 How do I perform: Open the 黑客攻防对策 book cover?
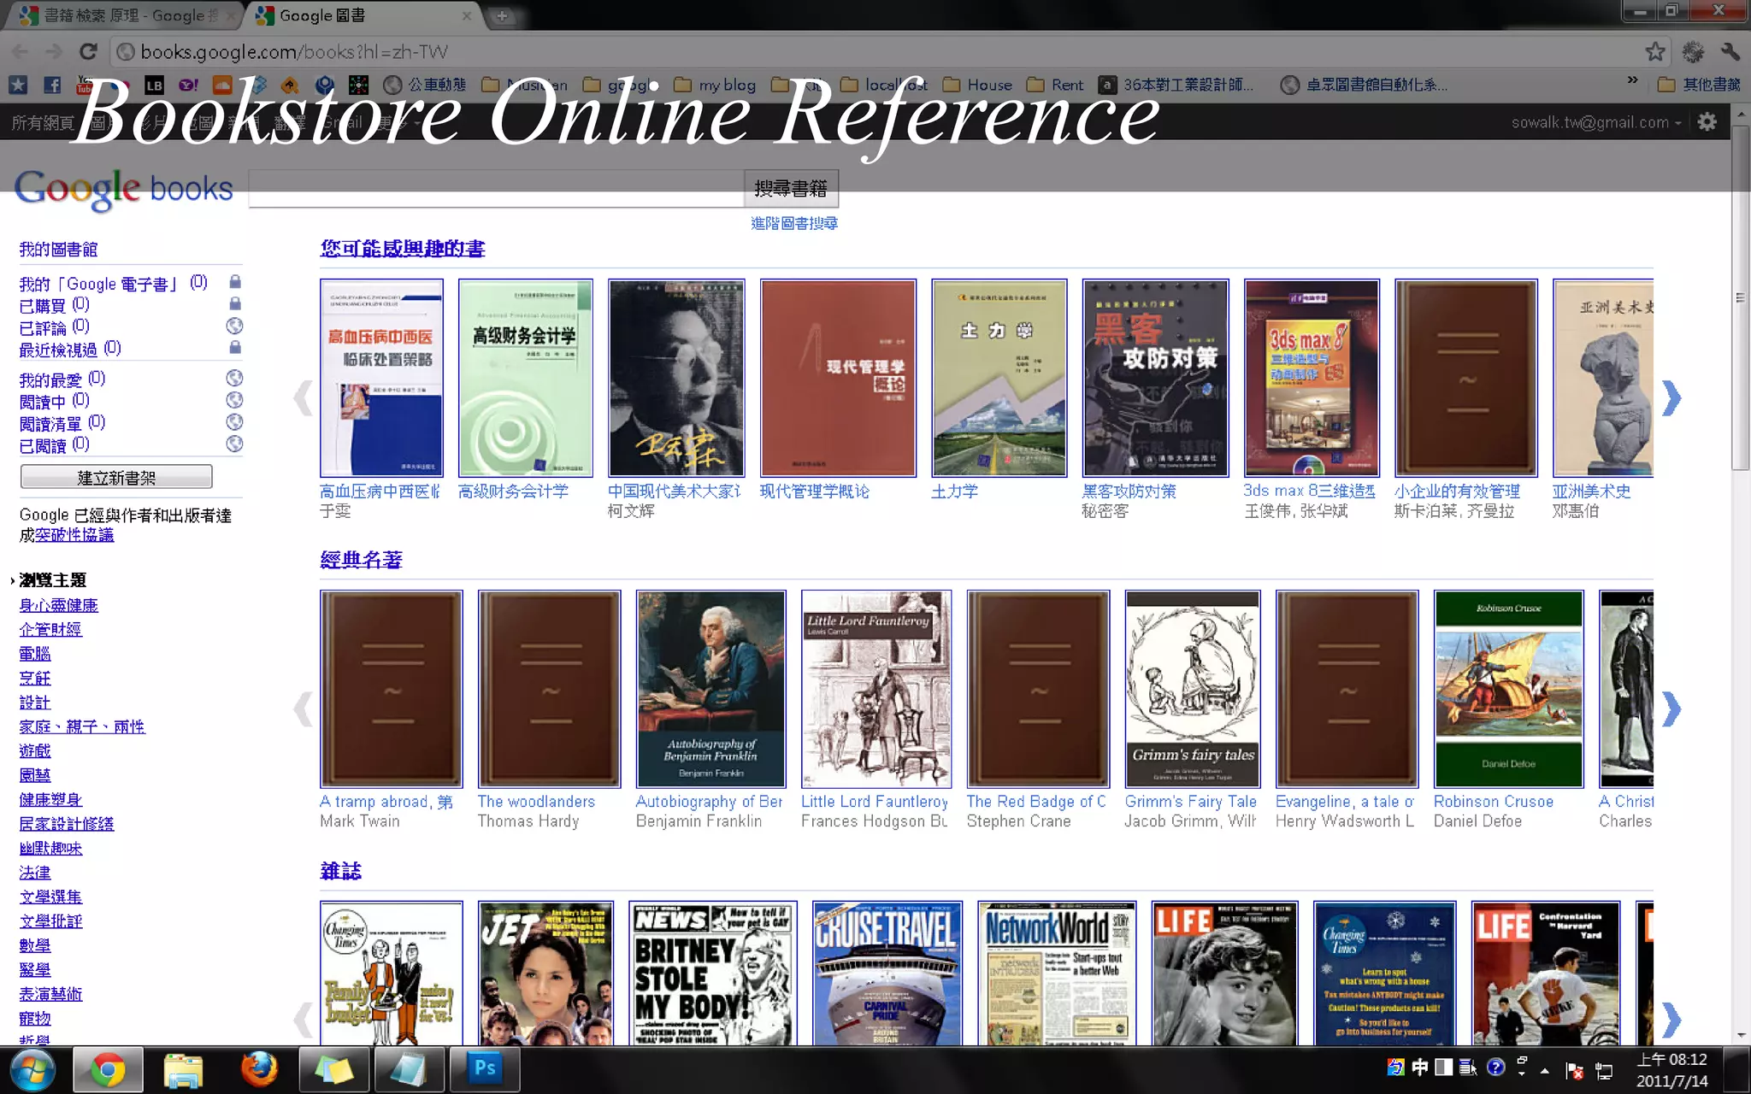point(1155,378)
